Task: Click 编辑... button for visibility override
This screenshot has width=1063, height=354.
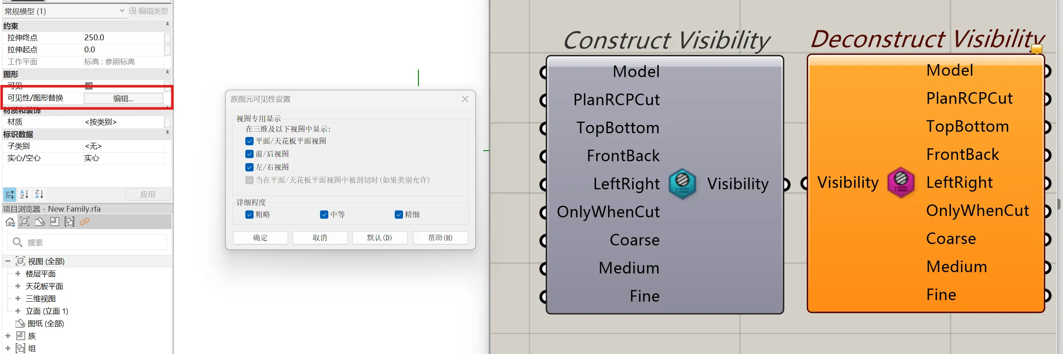Action: click(x=123, y=98)
